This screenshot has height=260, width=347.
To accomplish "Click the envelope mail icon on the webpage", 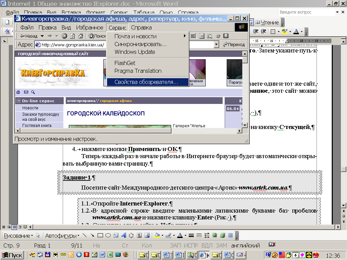I will pyautogui.click(x=26, y=92).
